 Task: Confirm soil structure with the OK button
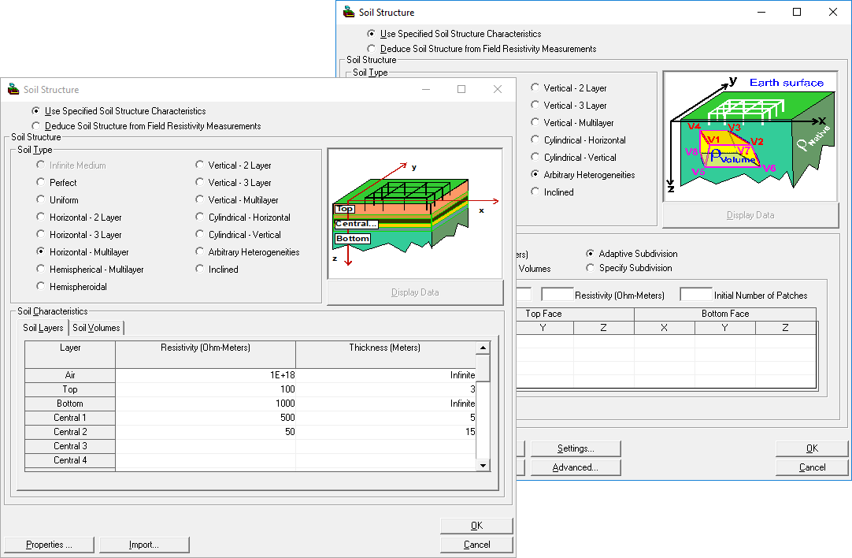click(x=476, y=525)
